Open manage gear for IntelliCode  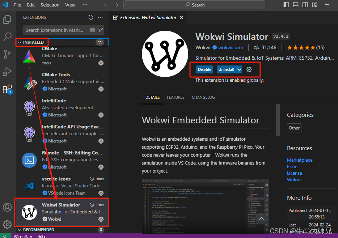coord(101,115)
